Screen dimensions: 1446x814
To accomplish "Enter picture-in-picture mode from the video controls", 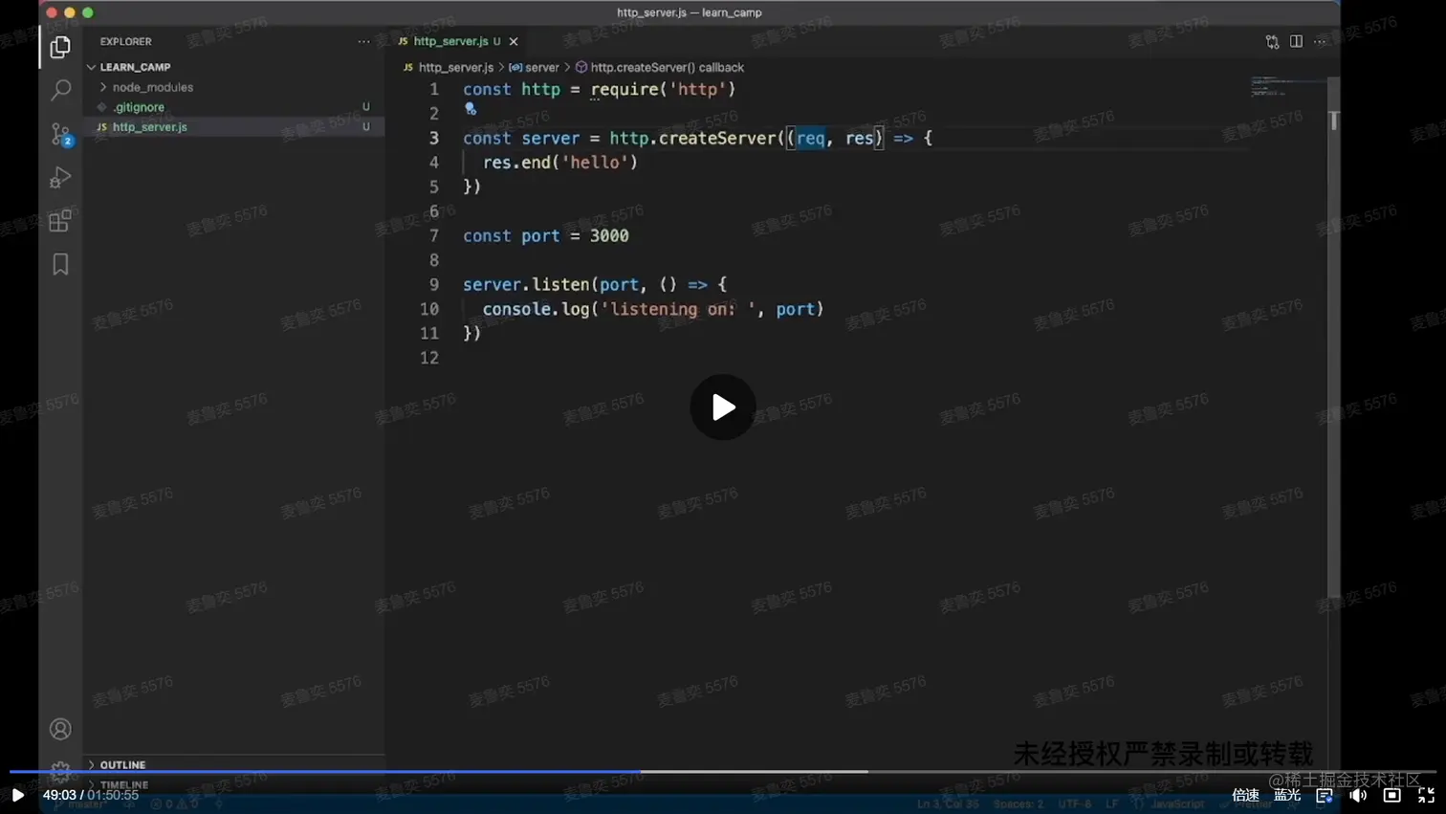I will [1392, 795].
